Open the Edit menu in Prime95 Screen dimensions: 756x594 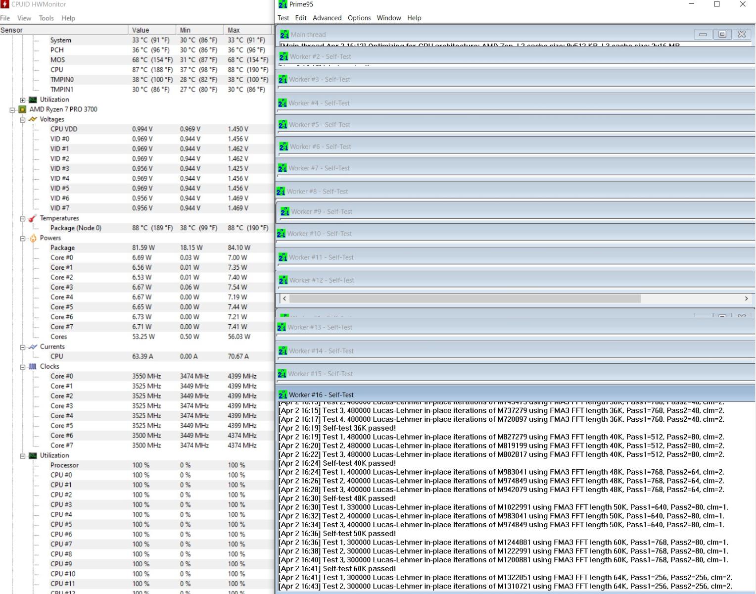coord(301,18)
